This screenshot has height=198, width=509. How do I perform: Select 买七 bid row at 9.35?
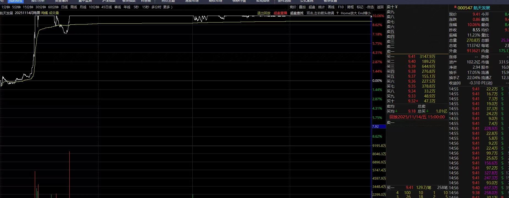[x=417, y=86]
